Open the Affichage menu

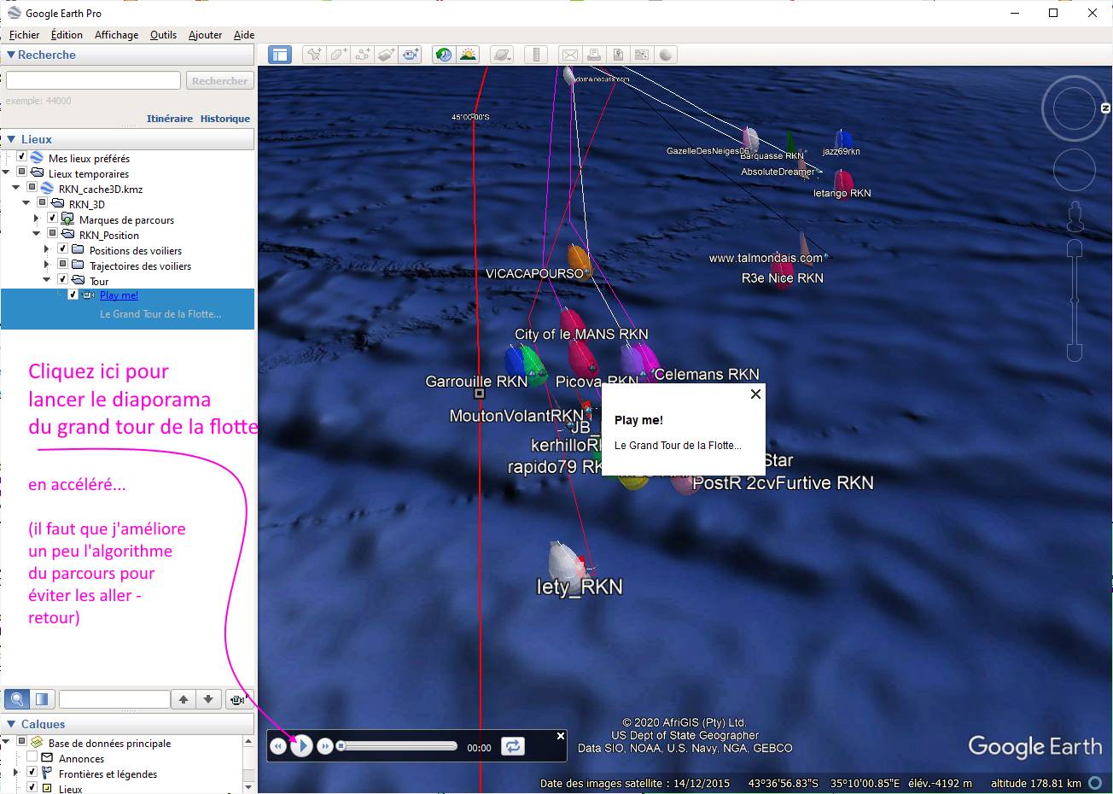pyautogui.click(x=116, y=35)
